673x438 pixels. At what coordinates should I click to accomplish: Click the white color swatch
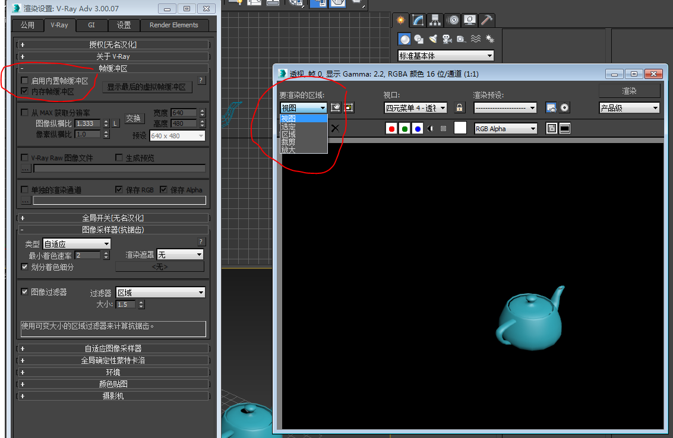pos(460,128)
